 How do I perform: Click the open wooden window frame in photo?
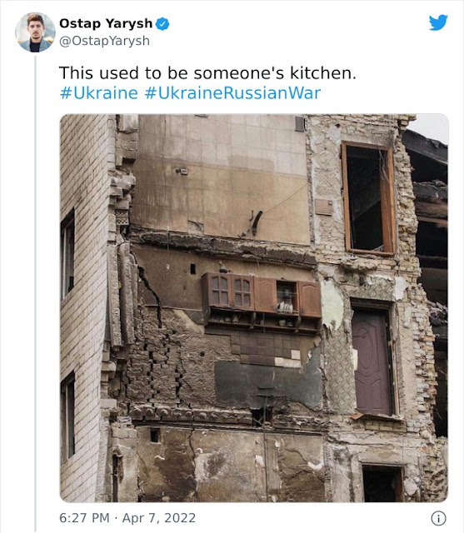(369, 199)
